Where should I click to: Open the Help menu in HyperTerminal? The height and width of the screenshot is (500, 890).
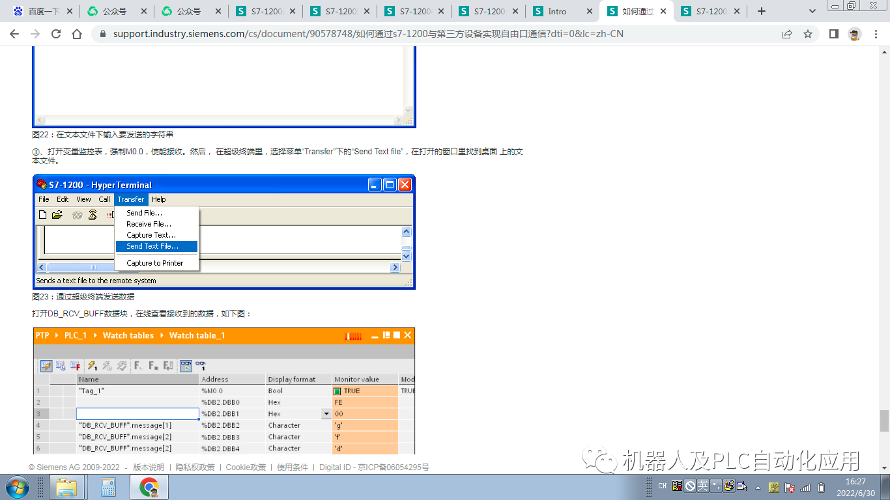click(159, 199)
